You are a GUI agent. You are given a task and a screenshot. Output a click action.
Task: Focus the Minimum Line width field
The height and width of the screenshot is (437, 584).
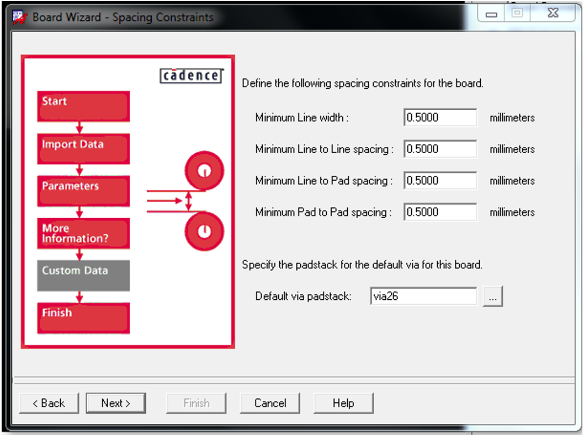coord(440,118)
